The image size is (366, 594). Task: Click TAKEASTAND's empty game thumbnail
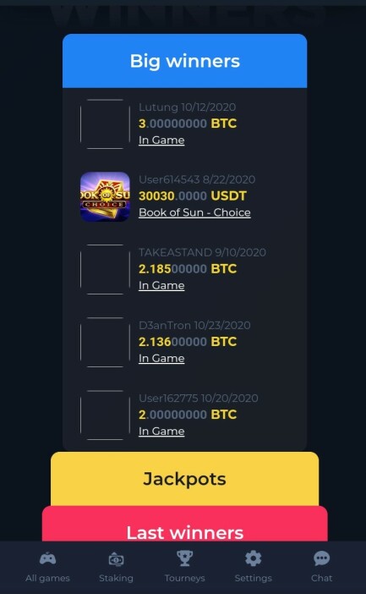tap(105, 269)
